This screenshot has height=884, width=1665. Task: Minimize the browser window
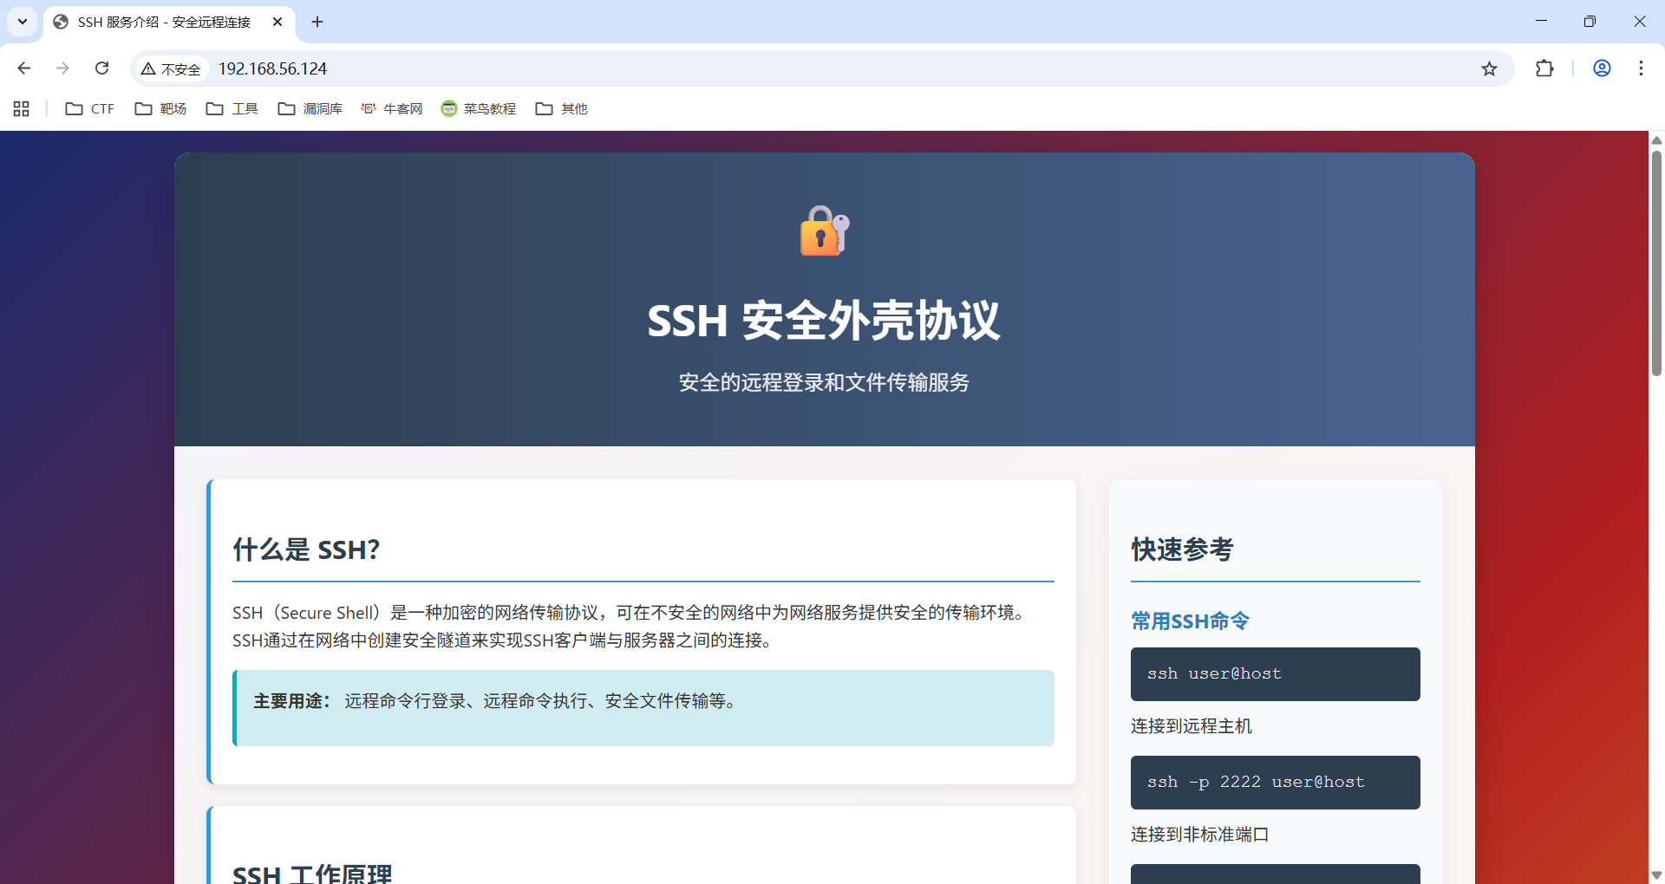point(1541,22)
